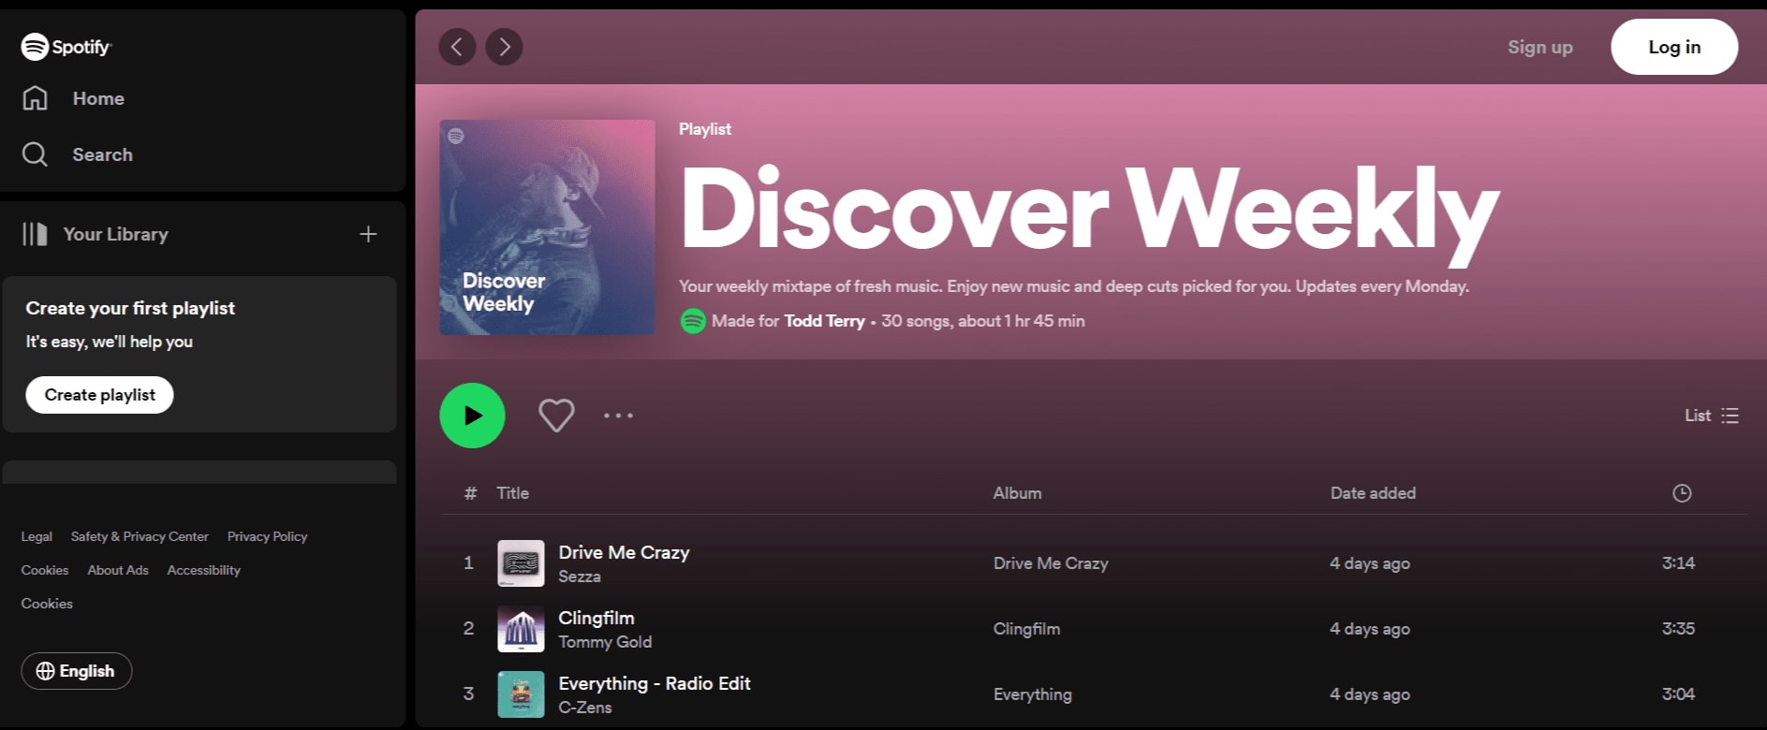Click the Log in button
Screen dimensions: 1767x730
(1673, 47)
